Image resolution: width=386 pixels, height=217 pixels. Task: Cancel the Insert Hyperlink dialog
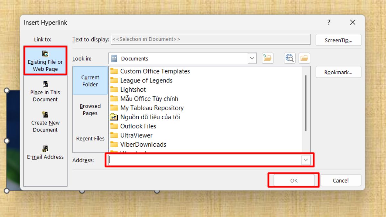pyautogui.click(x=341, y=181)
